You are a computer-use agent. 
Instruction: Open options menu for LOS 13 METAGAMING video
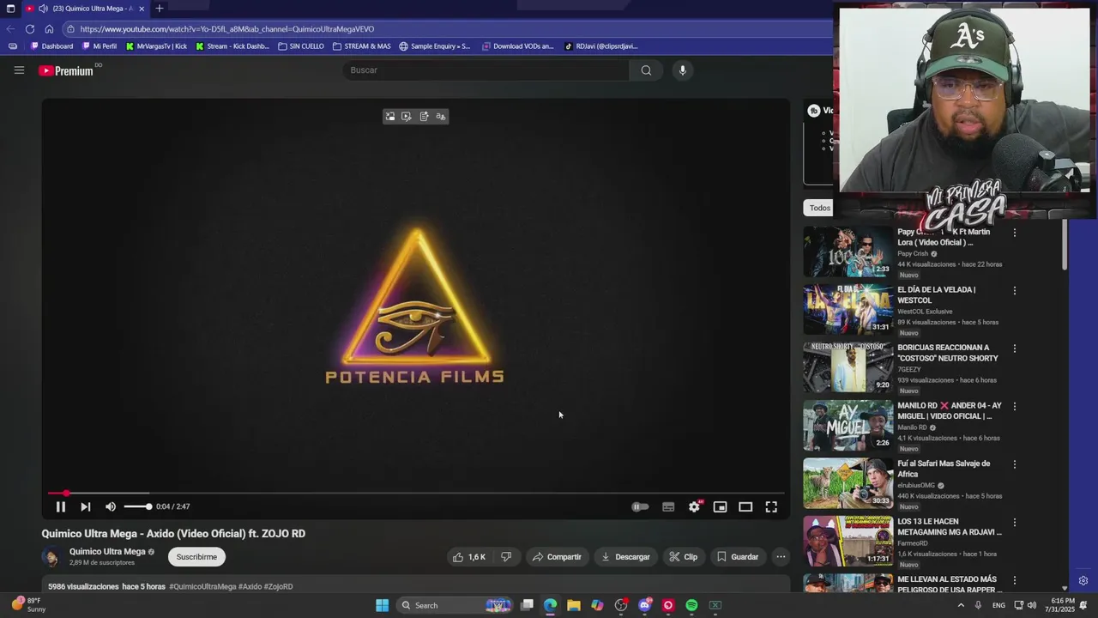pos(1014,522)
